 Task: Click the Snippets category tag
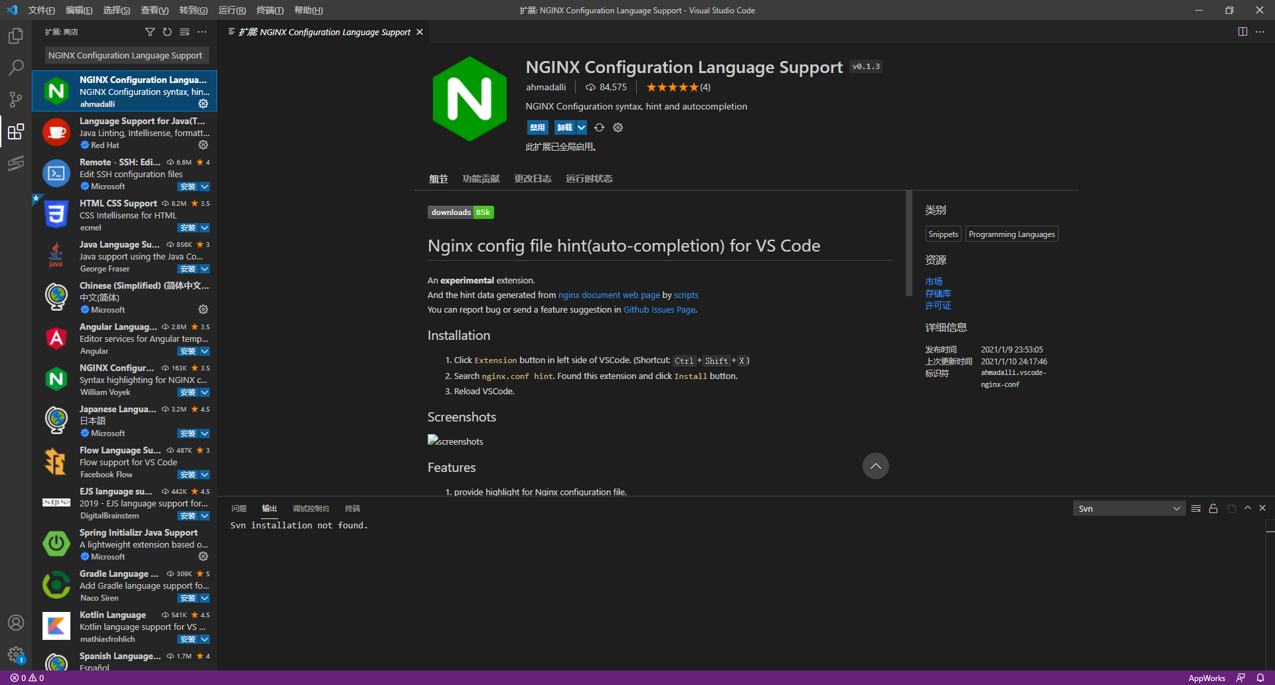pos(943,234)
